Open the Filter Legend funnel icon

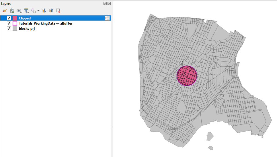click(26, 11)
